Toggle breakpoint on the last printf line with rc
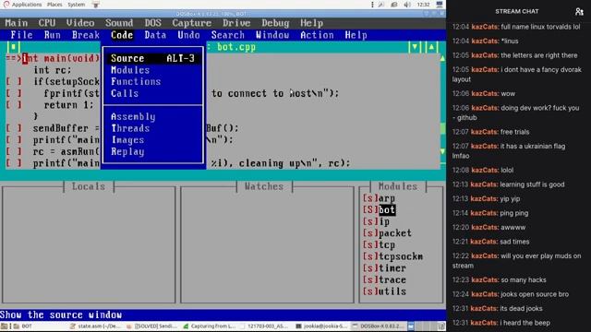Image resolution: width=591 pixels, height=332 pixels. click(14, 163)
